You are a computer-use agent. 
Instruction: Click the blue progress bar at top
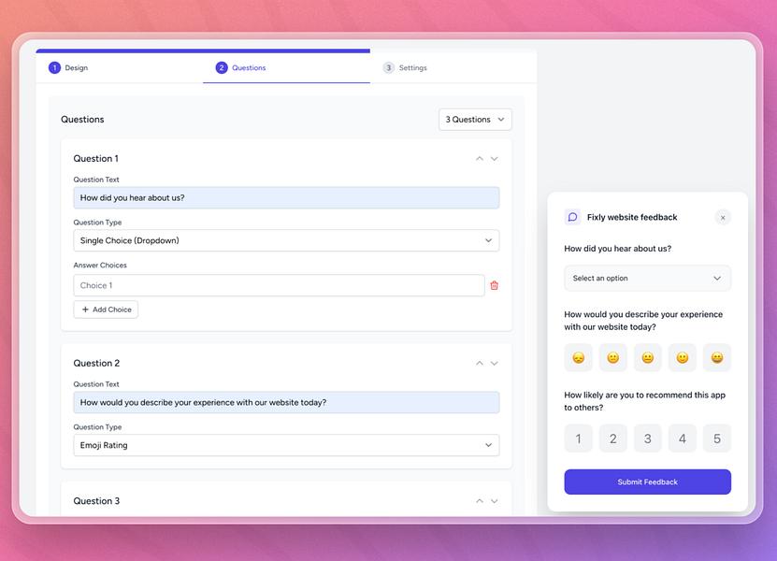click(203, 50)
